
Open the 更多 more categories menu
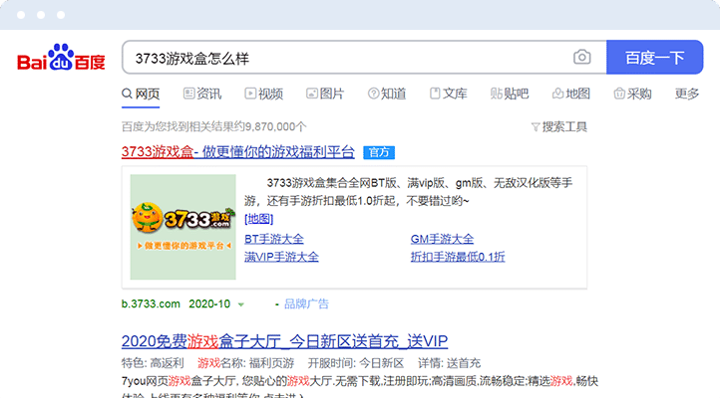point(686,94)
